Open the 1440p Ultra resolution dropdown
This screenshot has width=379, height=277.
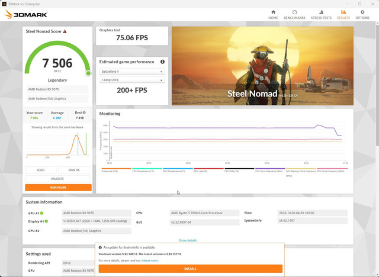pyautogui.click(x=132, y=80)
